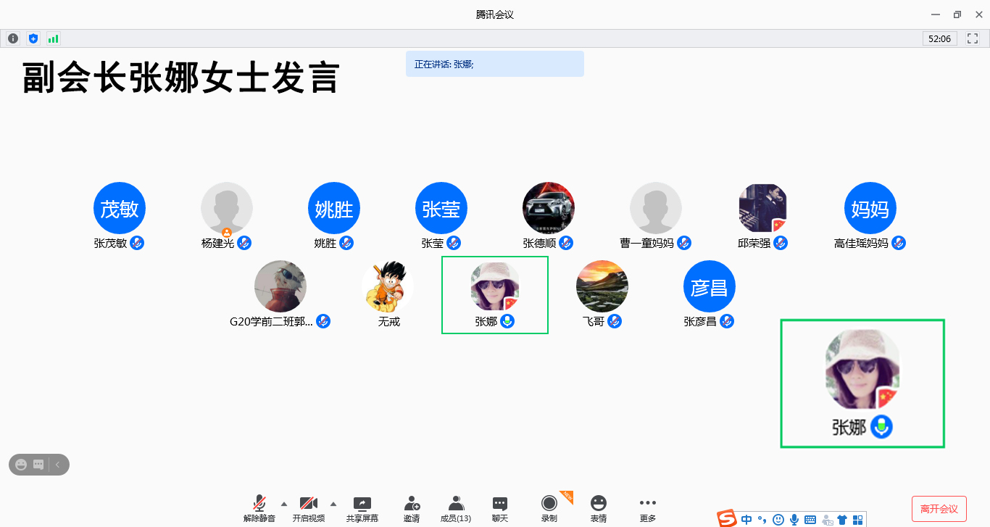Restore down the 腾讯会议 window

[957, 14]
